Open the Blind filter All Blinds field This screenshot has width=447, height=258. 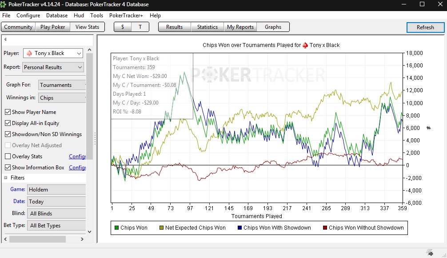56,214
